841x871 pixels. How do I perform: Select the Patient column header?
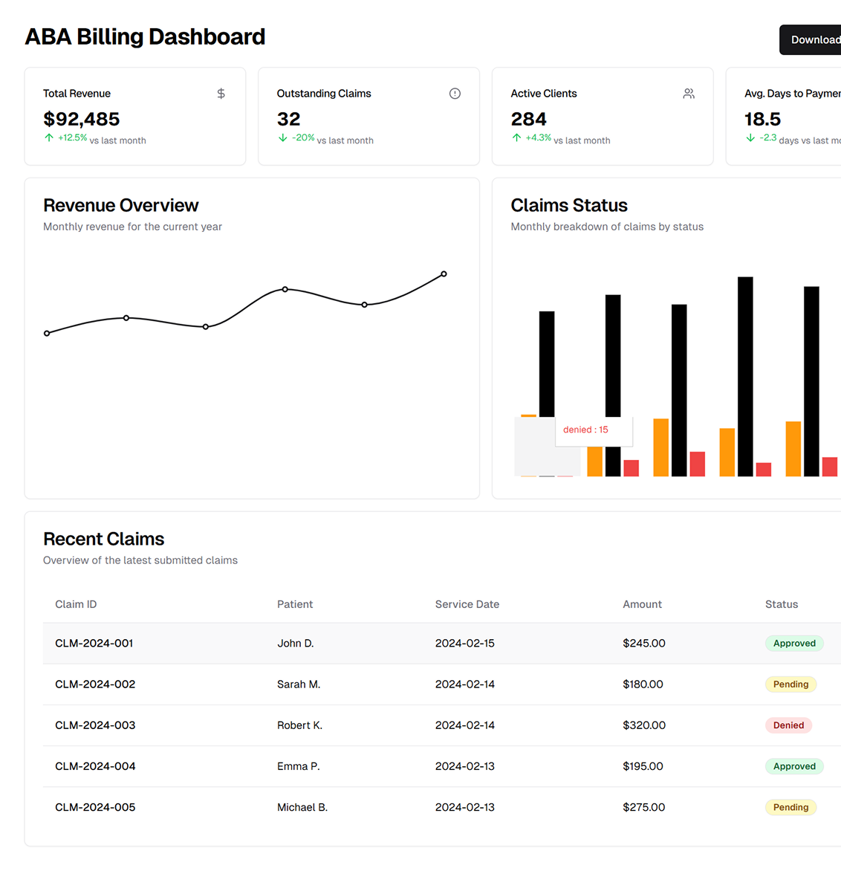(295, 604)
